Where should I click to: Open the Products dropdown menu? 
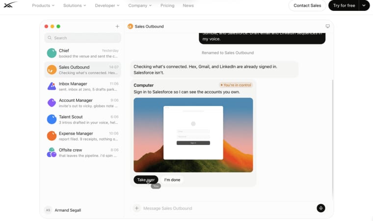pyautogui.click(x=43, y=5)
